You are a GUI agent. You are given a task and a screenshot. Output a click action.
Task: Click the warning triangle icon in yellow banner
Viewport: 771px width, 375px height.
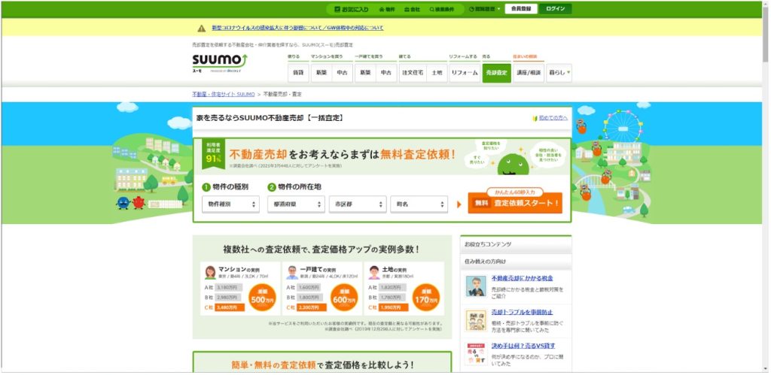[x=202, y=28]
